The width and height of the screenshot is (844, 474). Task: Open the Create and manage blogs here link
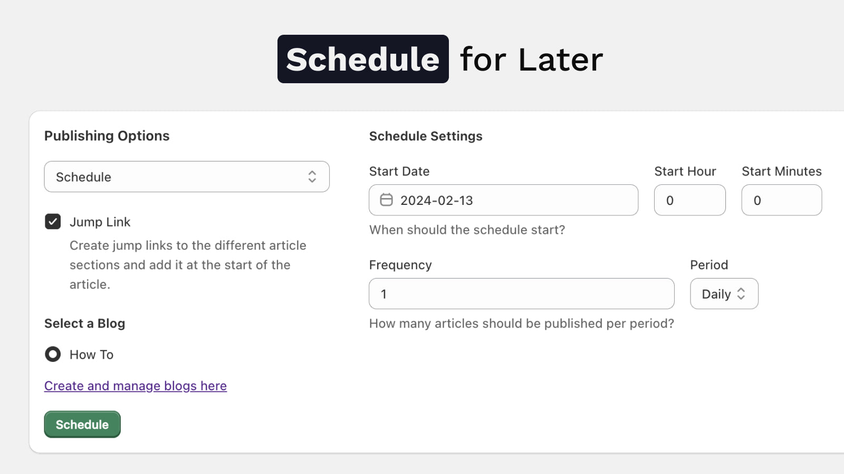(135, 386)
